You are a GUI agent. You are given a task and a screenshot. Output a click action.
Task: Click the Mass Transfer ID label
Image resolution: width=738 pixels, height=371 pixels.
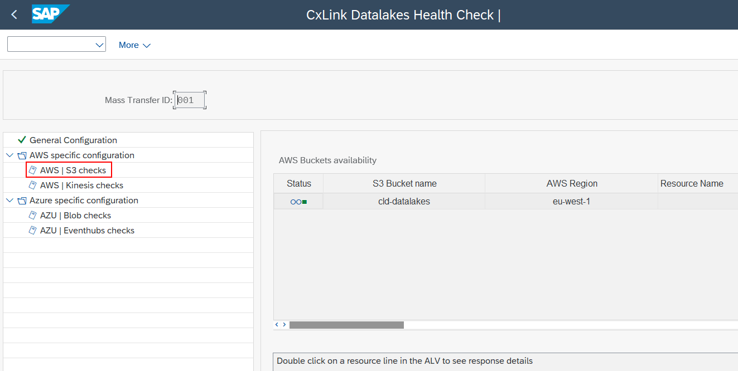pyautogui.click(x=138, y=100)
